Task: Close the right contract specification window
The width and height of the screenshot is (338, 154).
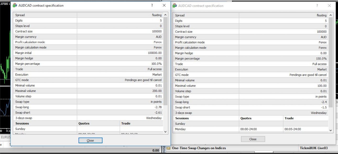Action: click(x=329, y=6)
